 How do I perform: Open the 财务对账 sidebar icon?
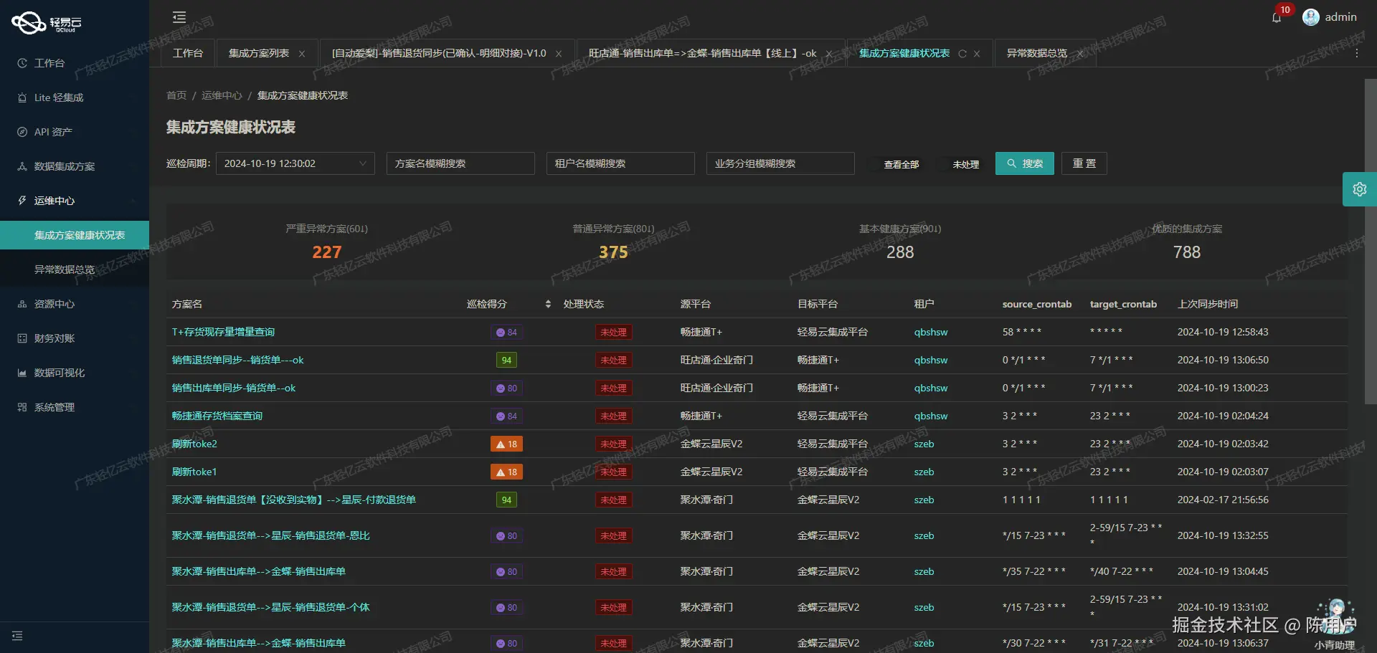22,338
